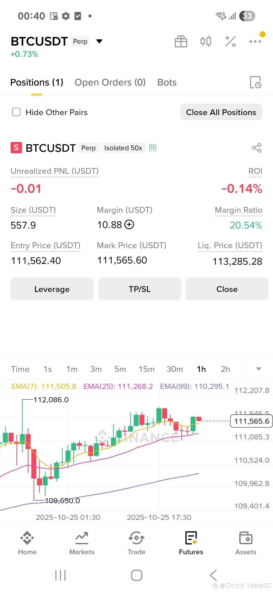Tap Entry Price (USDT) label

coord(45,245)
